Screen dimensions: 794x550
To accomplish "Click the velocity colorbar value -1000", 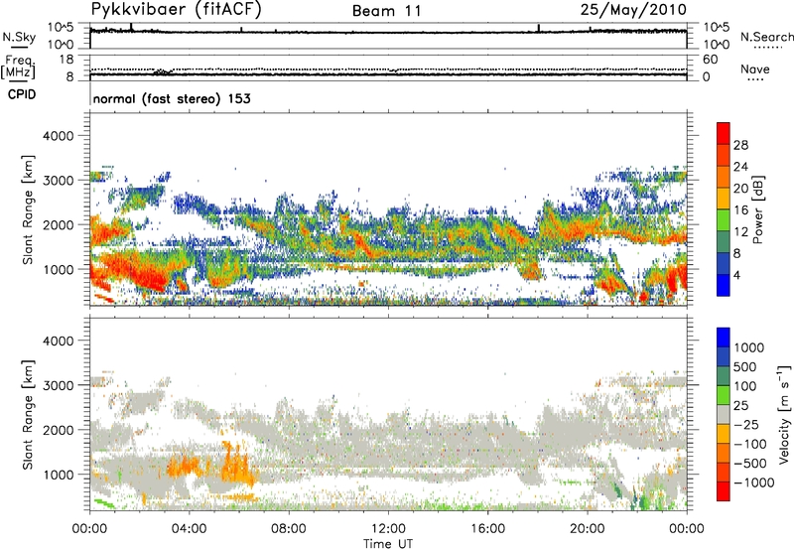I will click(753, 482).
